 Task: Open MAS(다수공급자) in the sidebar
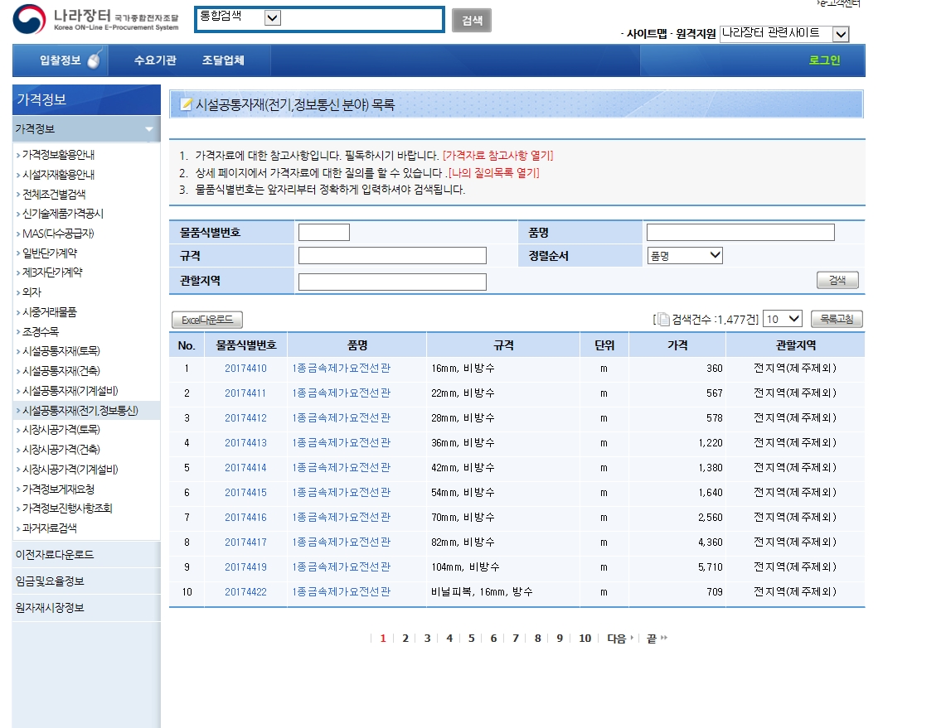(58, 234)
